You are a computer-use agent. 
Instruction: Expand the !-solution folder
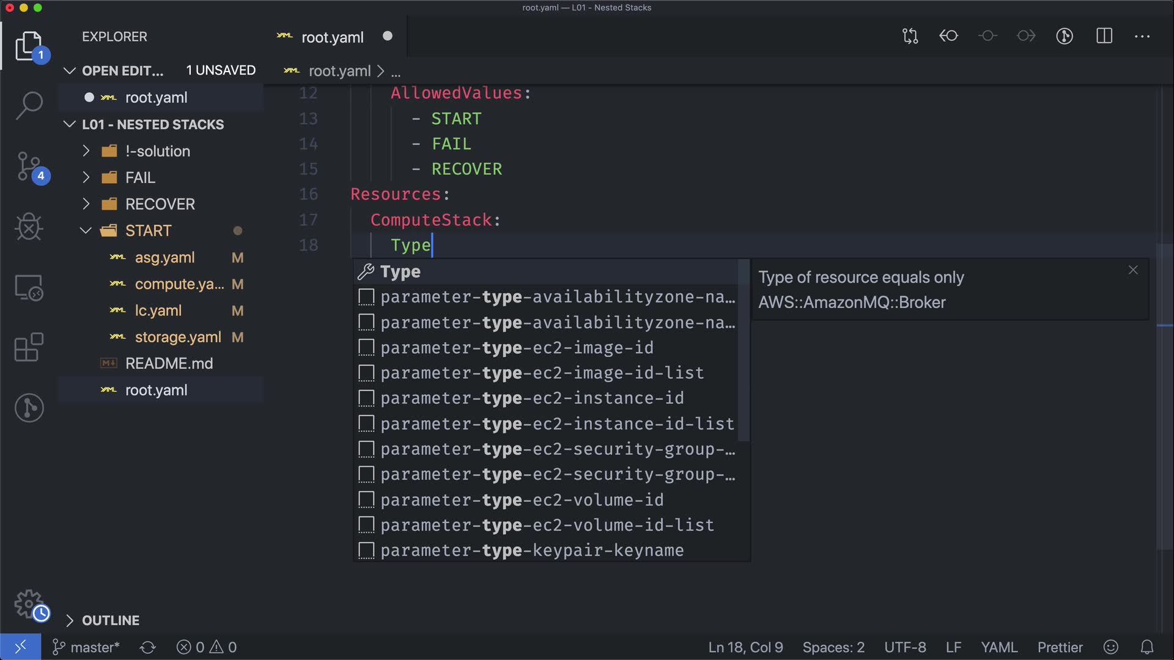(158, 151)
